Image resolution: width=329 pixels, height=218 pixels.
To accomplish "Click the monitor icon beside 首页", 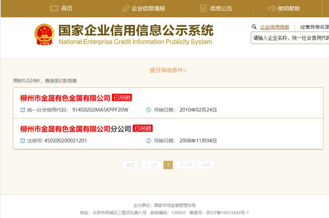I will (x=54, y=9).
